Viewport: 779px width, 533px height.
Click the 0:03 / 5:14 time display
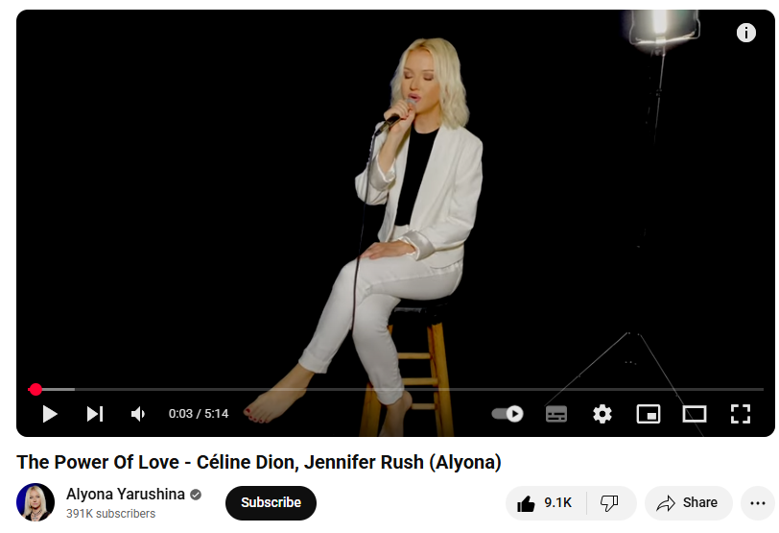point(199,414)
